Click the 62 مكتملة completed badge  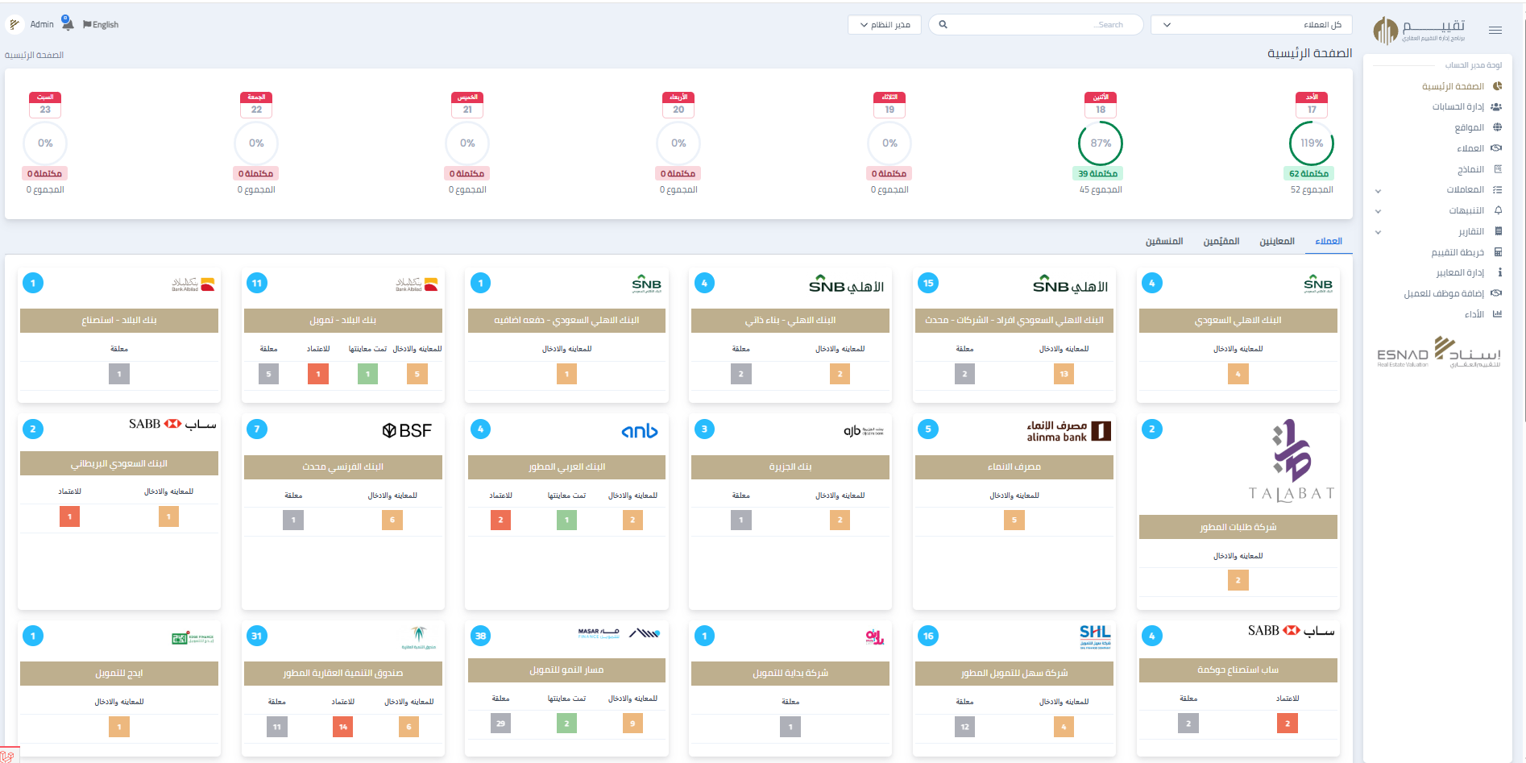1308,173
